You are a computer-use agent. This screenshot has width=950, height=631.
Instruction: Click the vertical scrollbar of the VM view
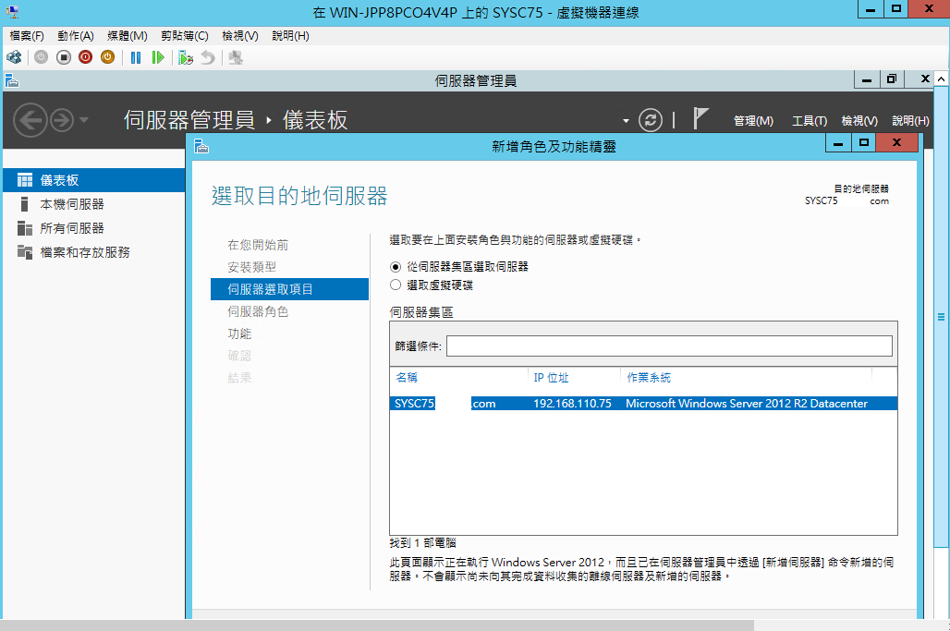(x=941, y=315)
